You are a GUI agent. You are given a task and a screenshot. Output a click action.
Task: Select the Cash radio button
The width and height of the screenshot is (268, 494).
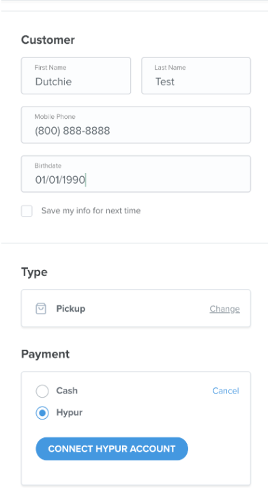click(x=42, y=391)
